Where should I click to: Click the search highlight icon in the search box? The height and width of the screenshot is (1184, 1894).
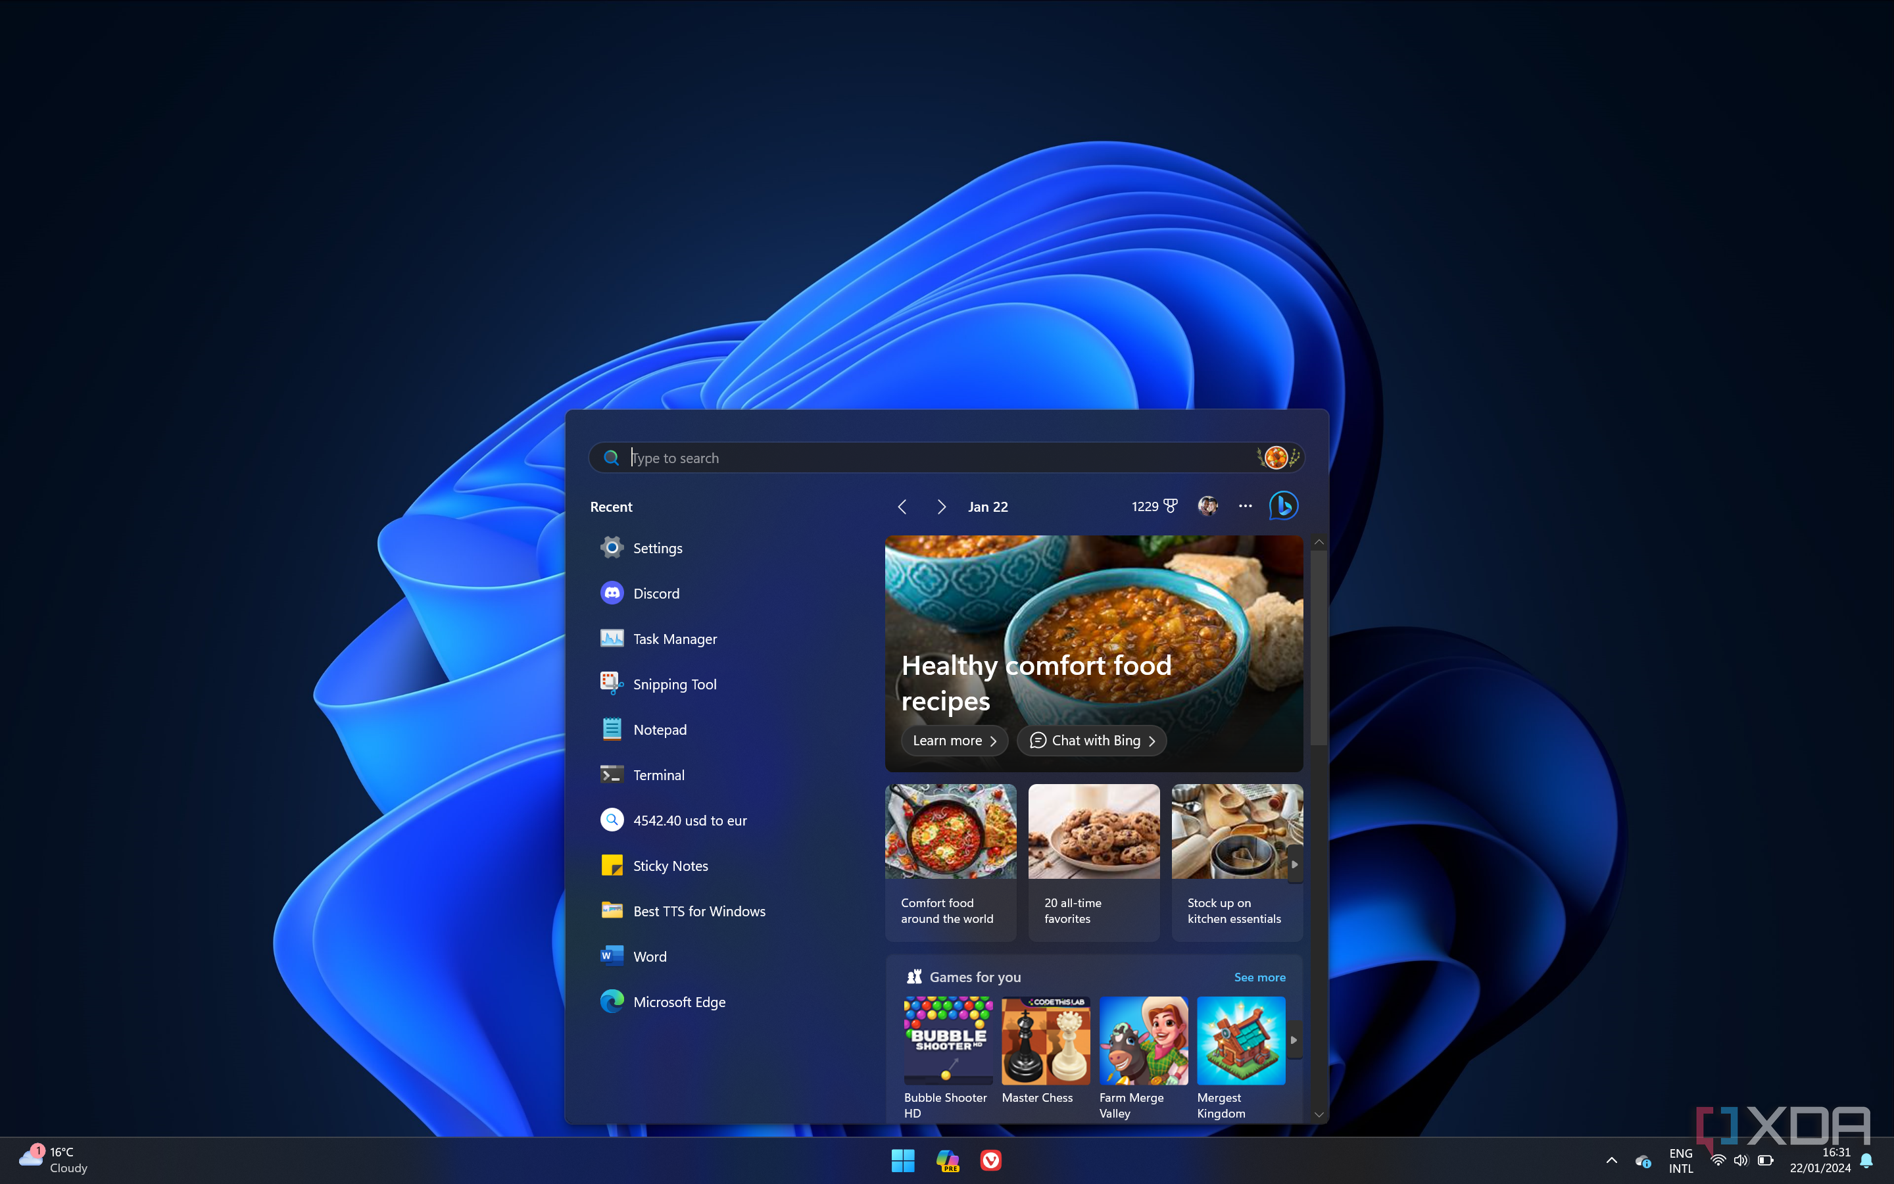[1278, 457]
